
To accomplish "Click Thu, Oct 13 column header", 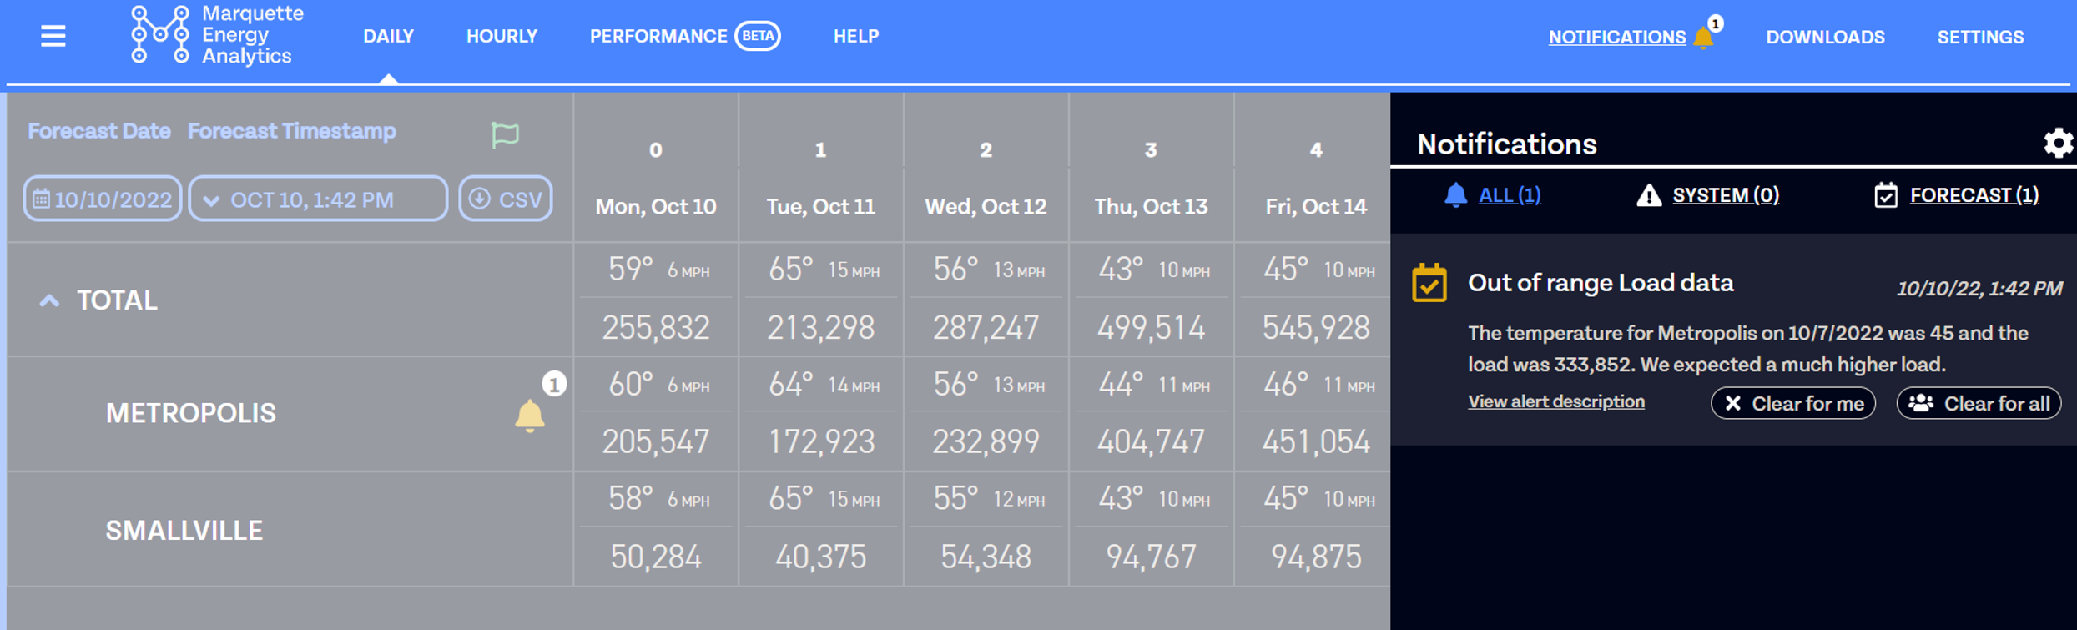I will point(1151,207).
